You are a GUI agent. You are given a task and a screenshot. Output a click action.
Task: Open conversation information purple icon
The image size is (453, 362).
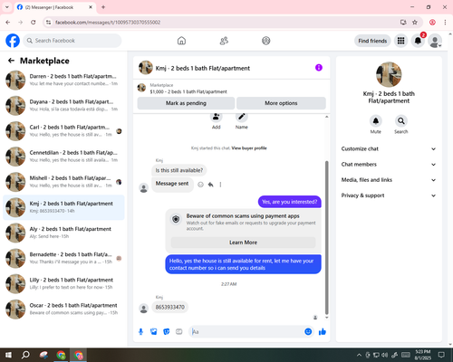[319, 68]
